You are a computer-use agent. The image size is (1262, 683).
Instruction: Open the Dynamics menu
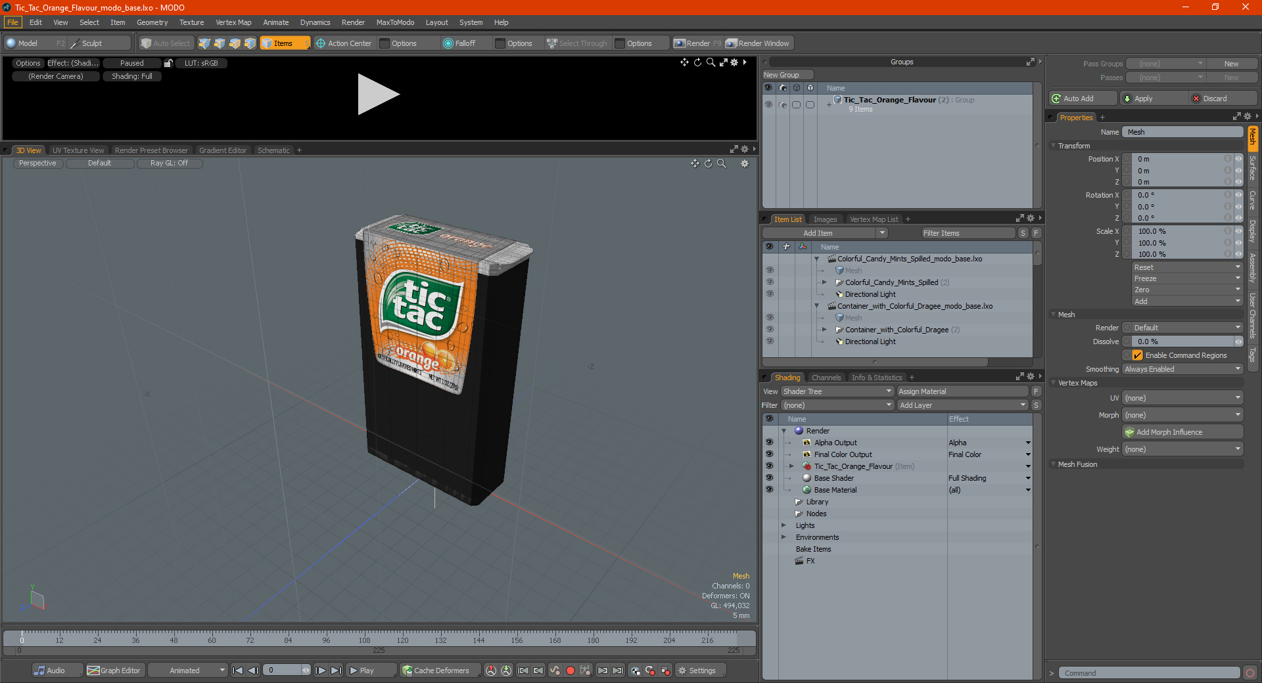pyautogui.click(x=315, y=22)
